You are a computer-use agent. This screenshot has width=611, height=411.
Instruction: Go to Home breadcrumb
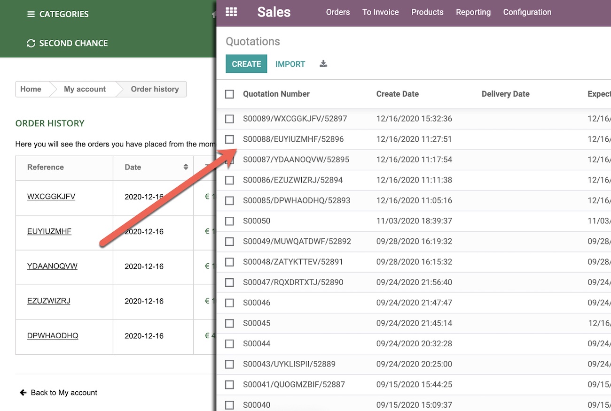click(x=31, y=89)
